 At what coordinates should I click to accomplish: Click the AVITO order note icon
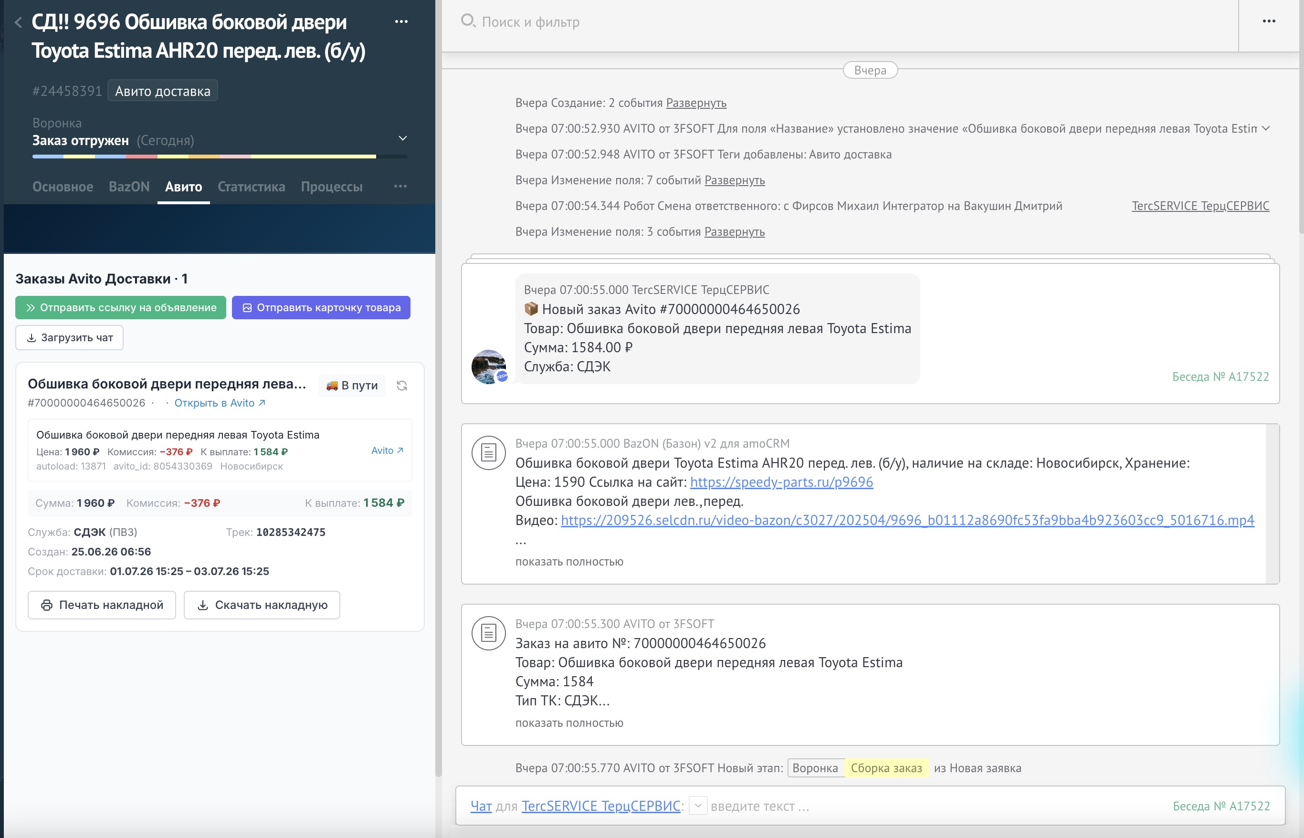[x=489, y=633]
